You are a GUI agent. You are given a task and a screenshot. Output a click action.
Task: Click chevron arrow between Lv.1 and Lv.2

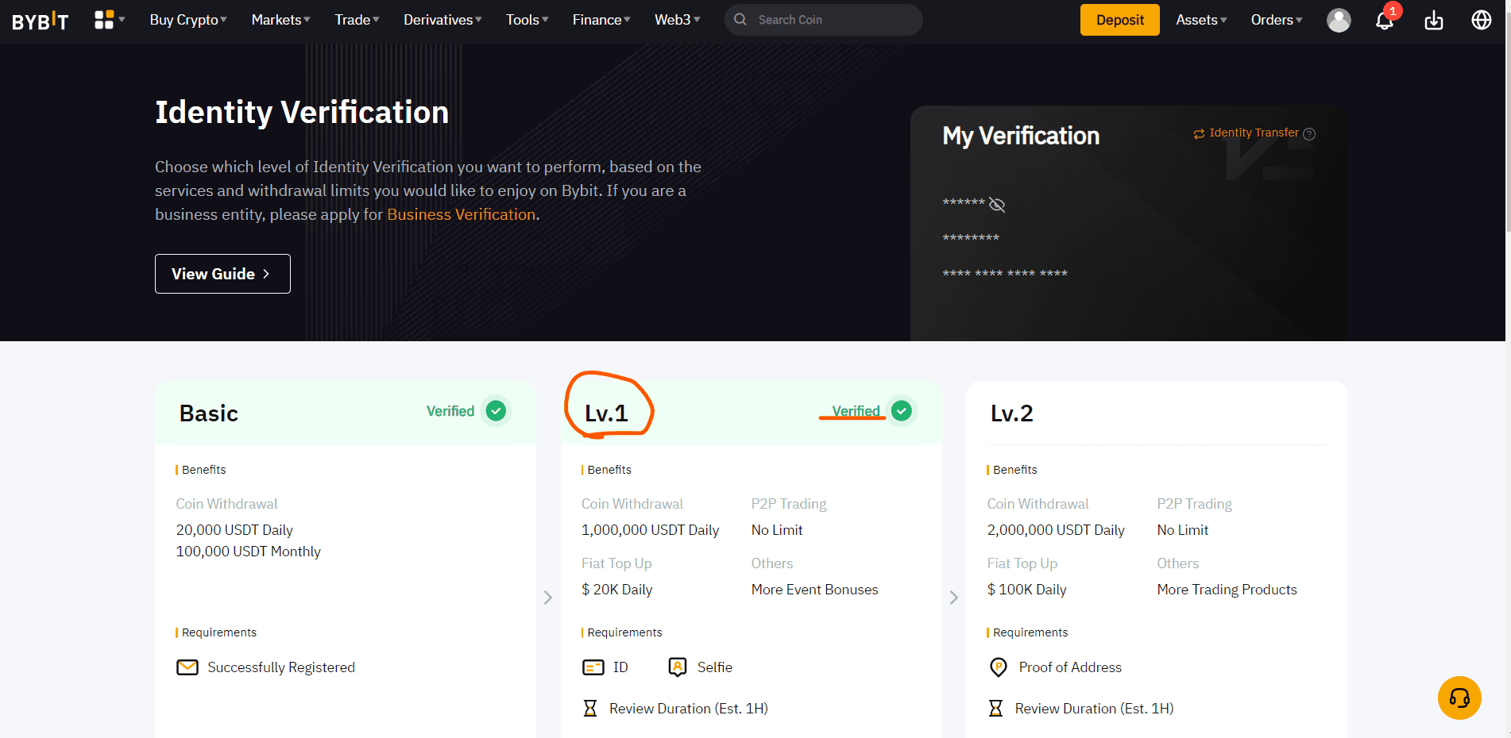954,598
